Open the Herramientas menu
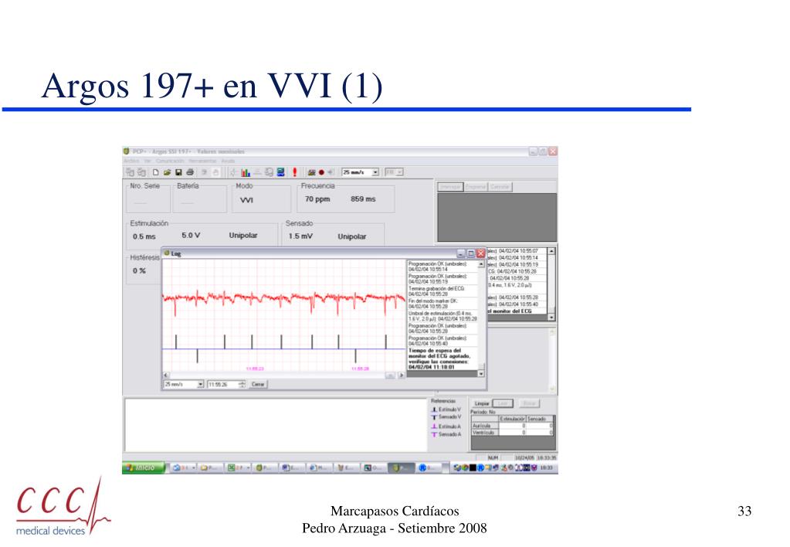 pos(202,161)
